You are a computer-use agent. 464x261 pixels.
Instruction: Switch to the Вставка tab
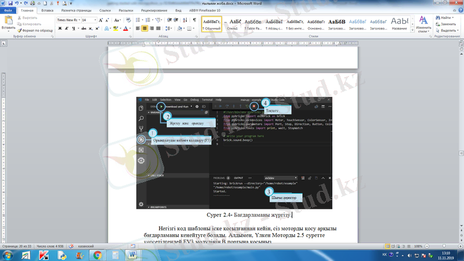click(x=48, y=10)
